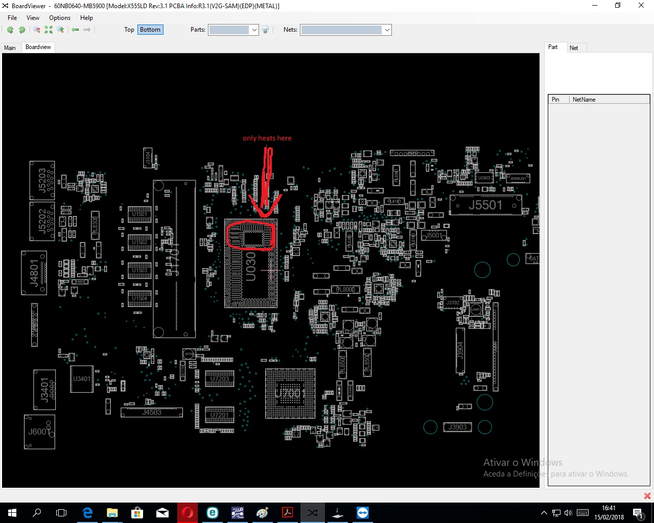Open the Options menu
This screenshot has height=523, width=654.
pyautogui.click(x=60, y=17)
